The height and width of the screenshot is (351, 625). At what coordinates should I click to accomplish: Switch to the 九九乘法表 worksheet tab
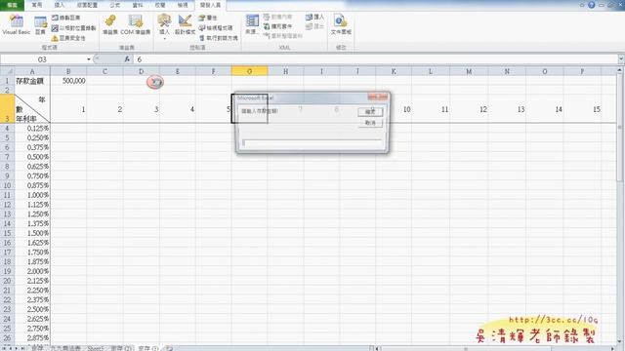(x=65, y=348)
